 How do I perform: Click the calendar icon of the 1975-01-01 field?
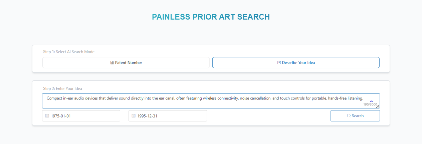click(x=47, y=116)
